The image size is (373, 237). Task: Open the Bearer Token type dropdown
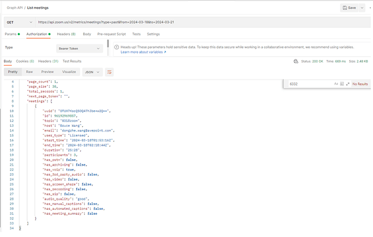79,48
